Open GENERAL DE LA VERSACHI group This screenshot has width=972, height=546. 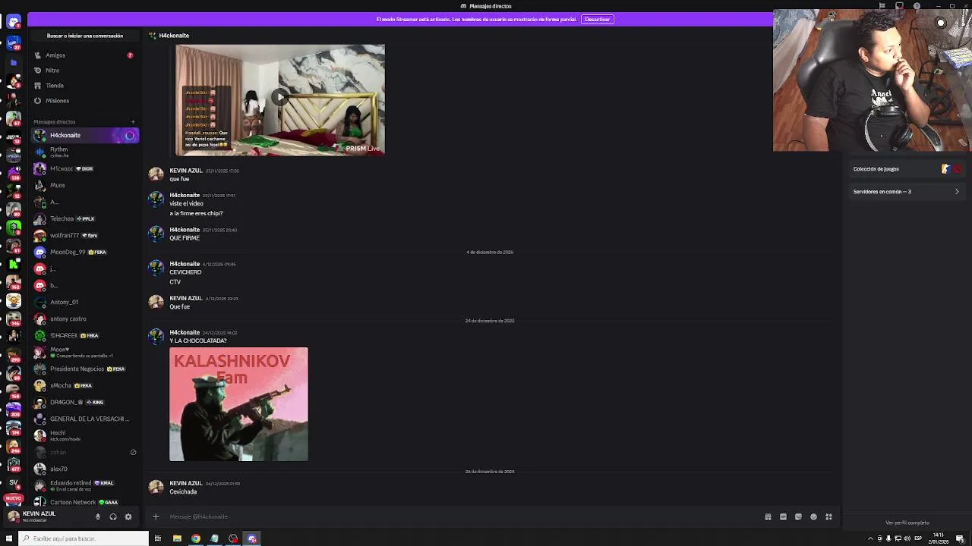click(84, 419)
